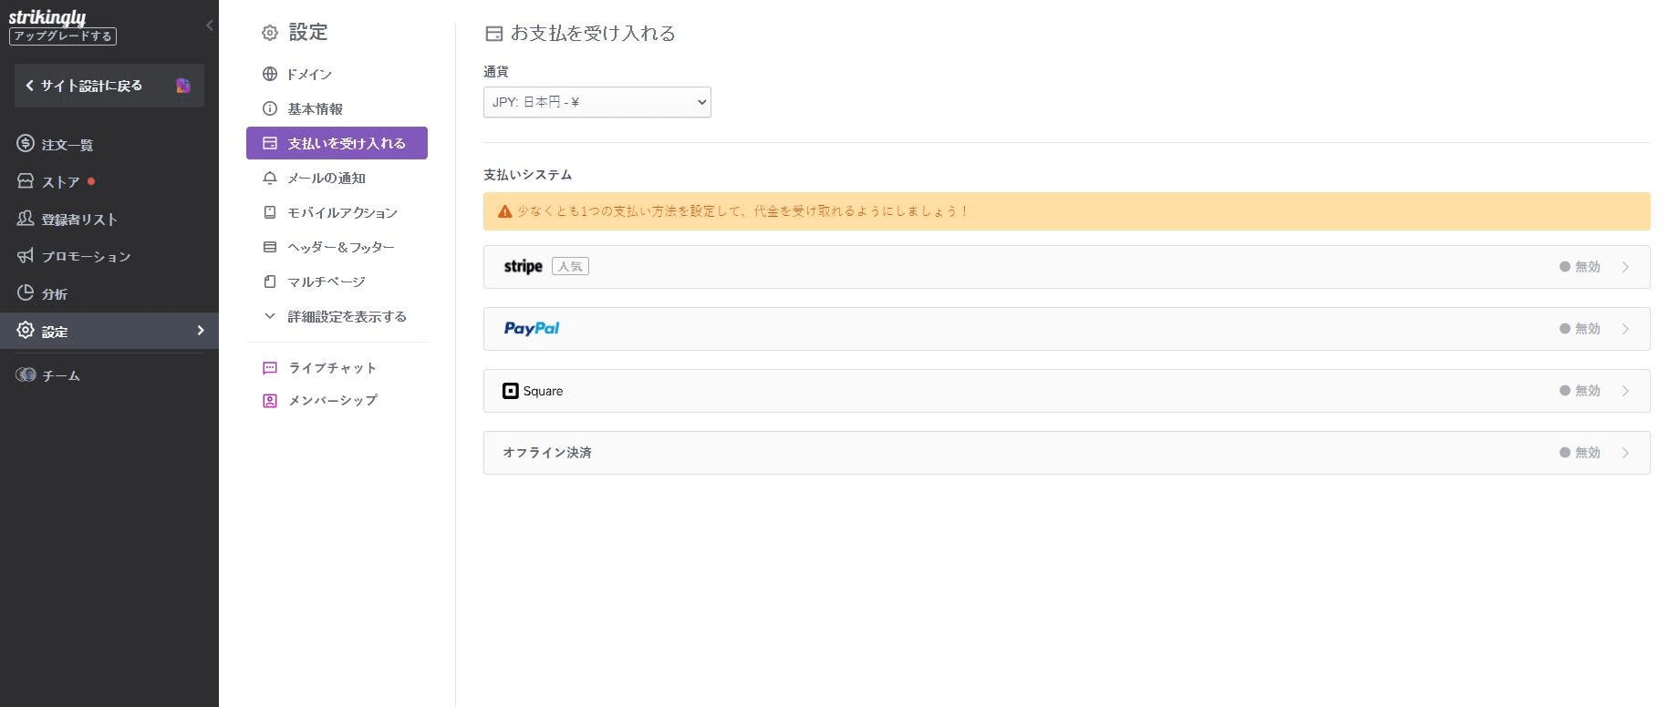Click the strikingly logo
The width and height of the screenshot is (1669, 707).
point(47,16)
